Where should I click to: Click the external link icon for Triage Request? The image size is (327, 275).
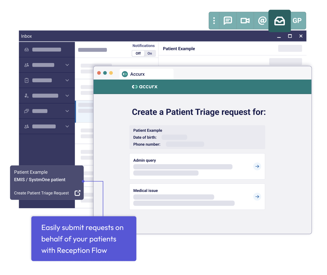tap(77, 193)
